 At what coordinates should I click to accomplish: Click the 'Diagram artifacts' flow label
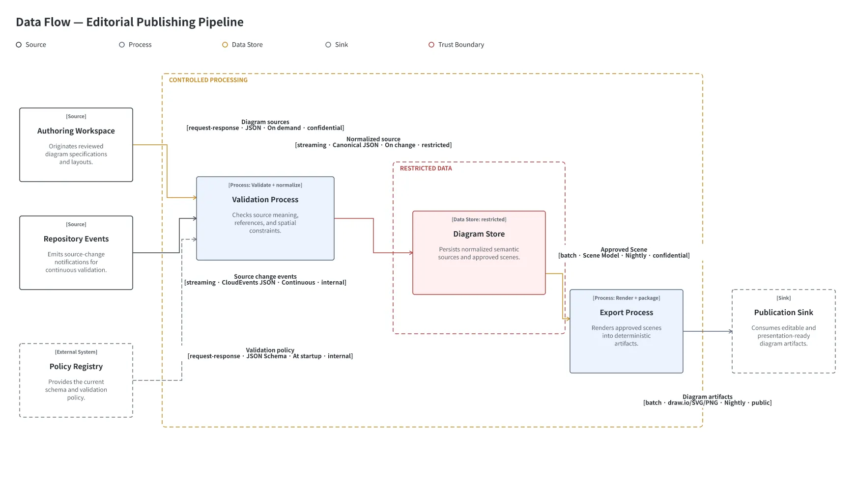[708, 397]
